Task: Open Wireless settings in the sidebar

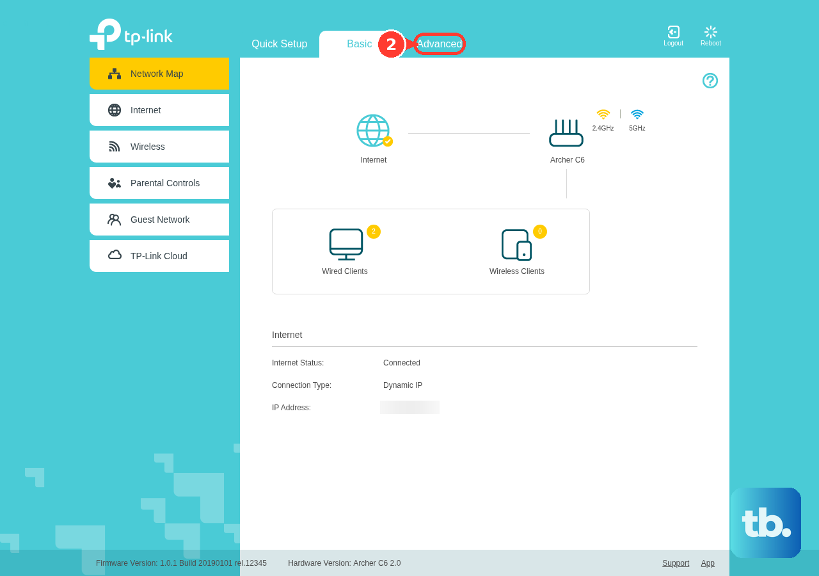Action: 159,147
